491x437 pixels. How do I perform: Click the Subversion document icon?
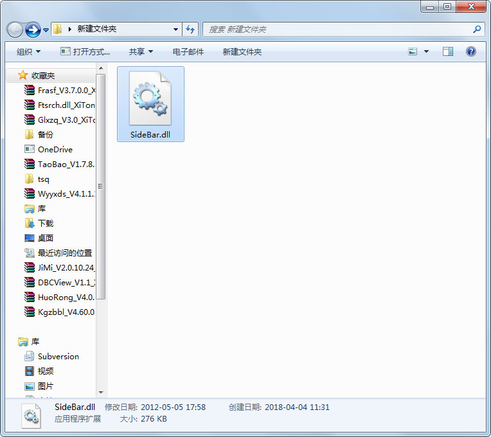[x=30, y=356]
